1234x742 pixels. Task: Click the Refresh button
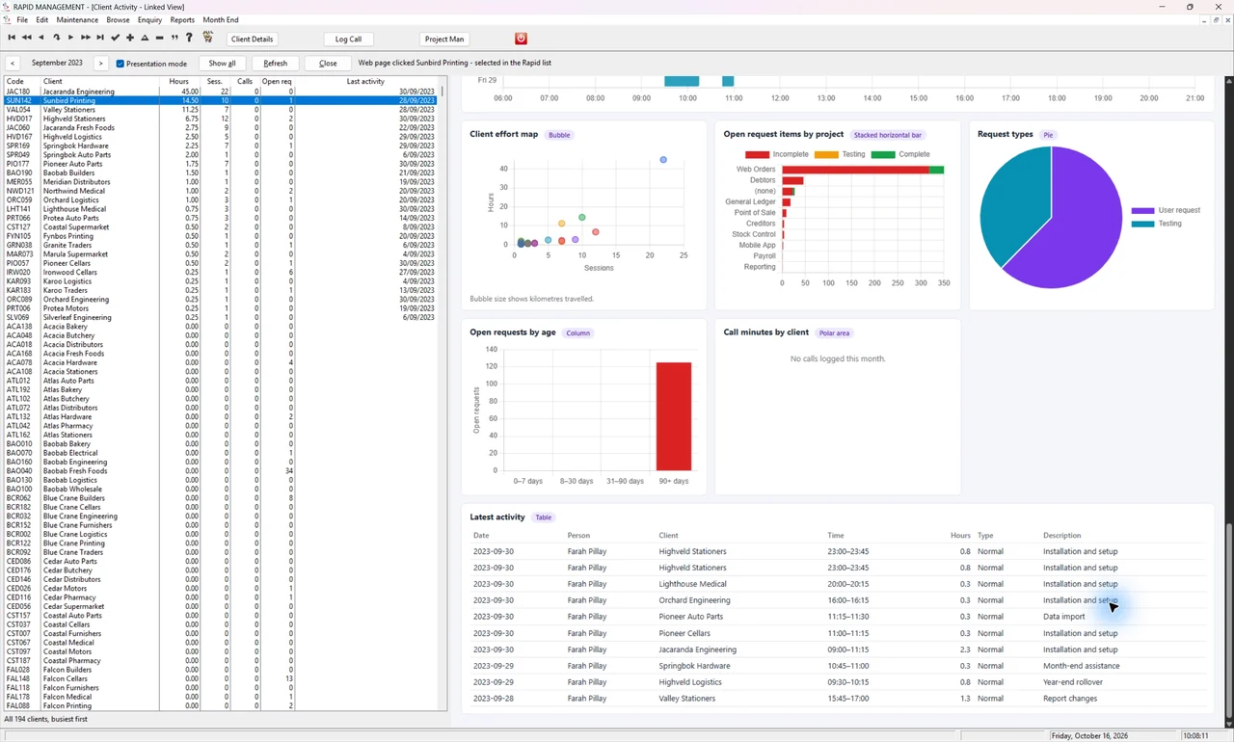pos(275,63)
